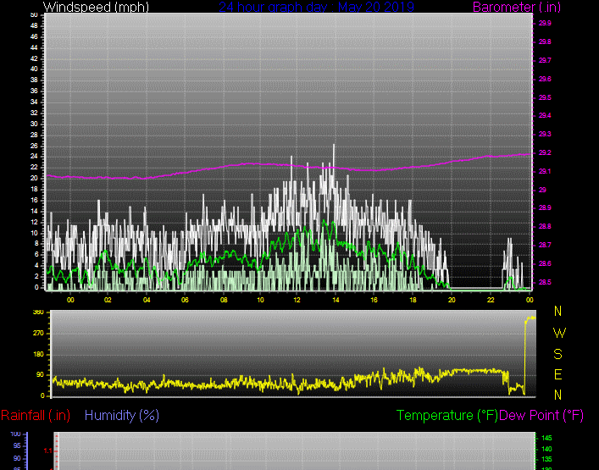This screenshot has height=470, width=599.
Task: Click the 28.5 barometer axis value
Action: coord(545,283)
